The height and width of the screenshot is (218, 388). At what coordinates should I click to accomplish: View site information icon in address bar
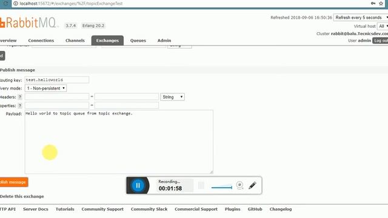pos(16,4)
